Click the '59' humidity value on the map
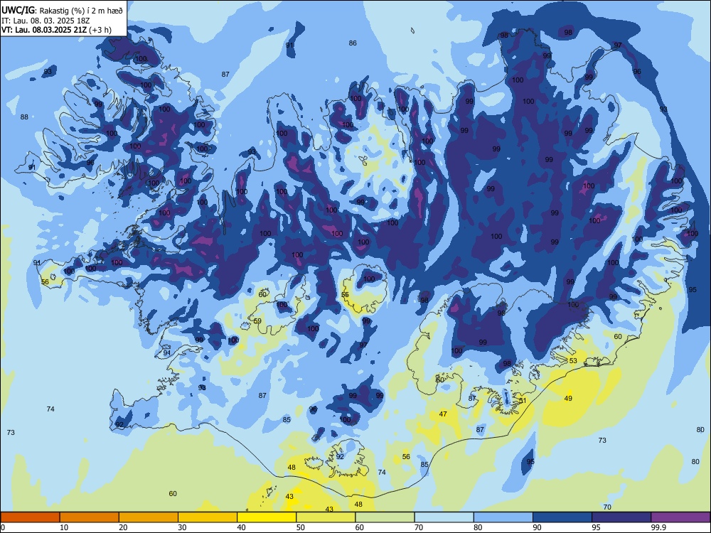The image size is (711, 533). [x=257, y=321]
